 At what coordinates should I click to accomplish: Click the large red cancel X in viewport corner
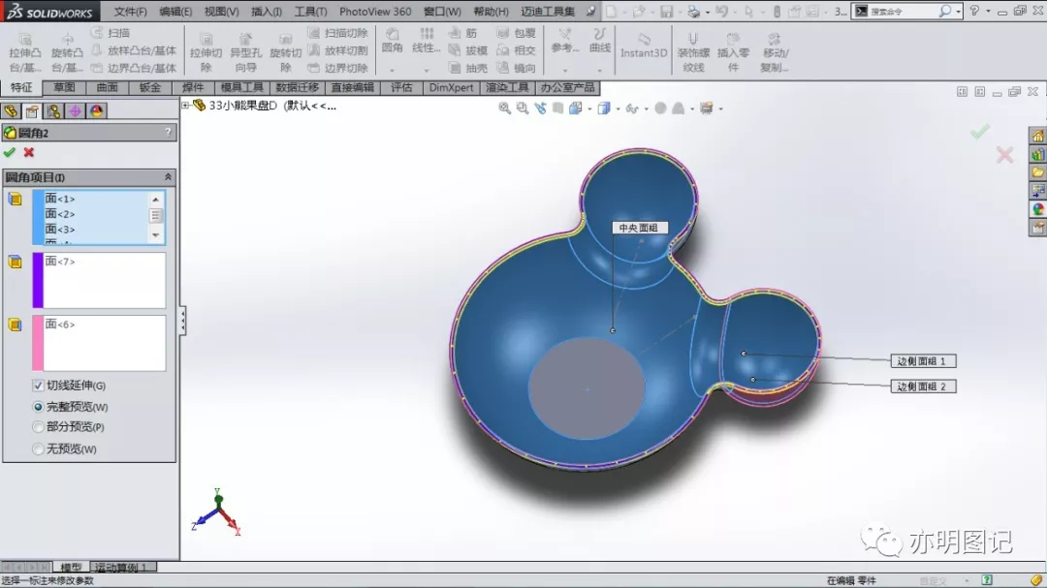(1004, 156)
